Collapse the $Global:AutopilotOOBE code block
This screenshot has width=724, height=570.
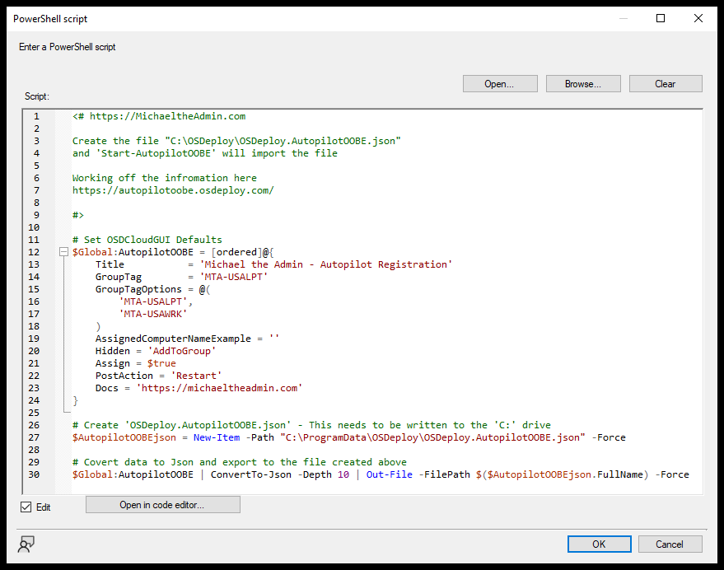coord(63,252)
